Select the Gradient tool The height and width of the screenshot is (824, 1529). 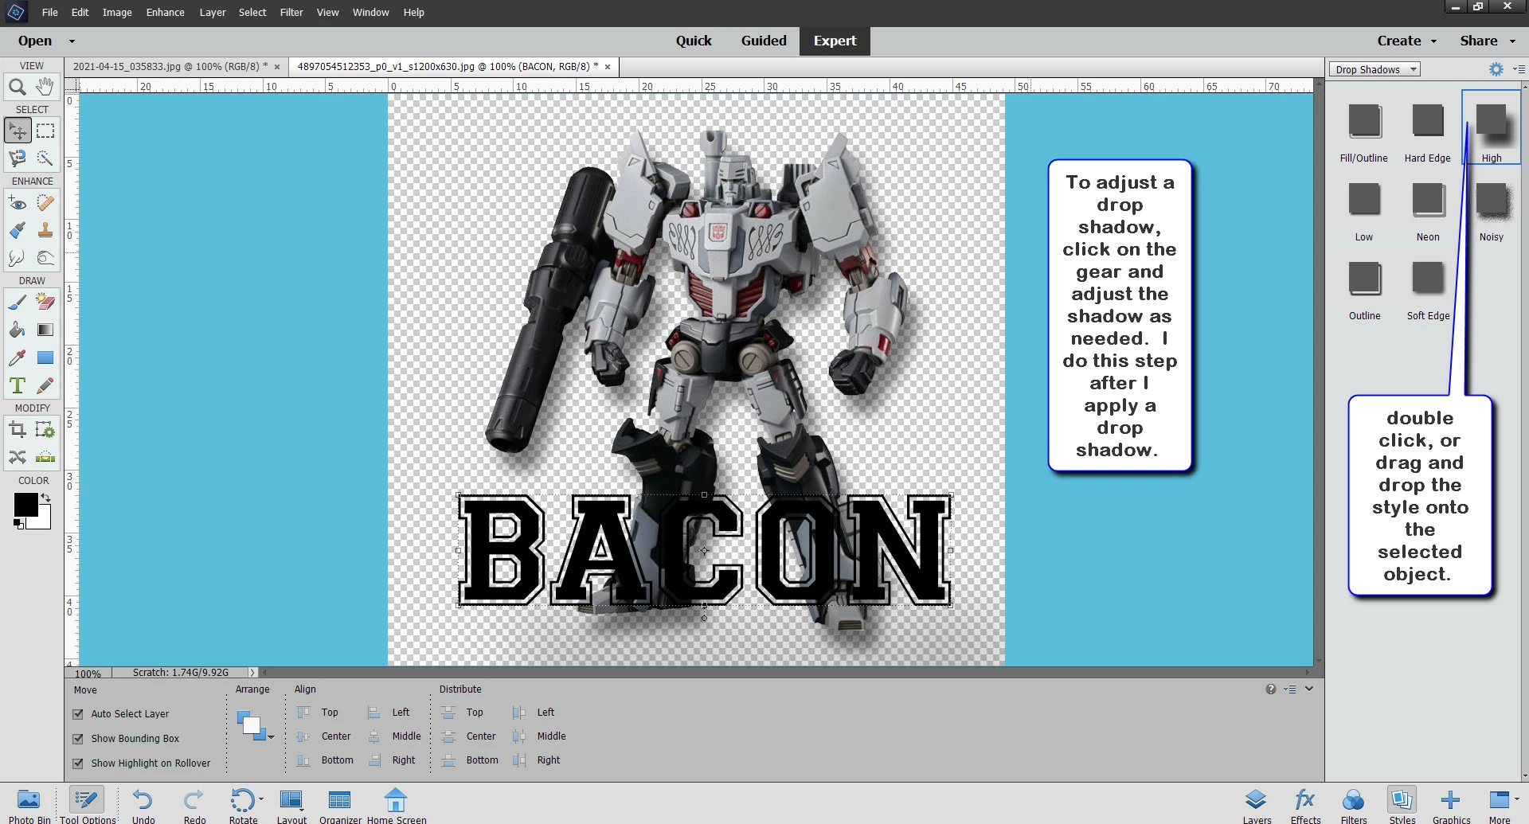(45, 330)
